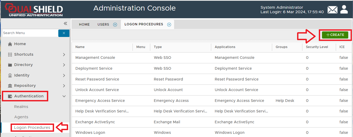Close the Users tab
This screenshot has width=353, height=137.
click(x=115, y=25)
